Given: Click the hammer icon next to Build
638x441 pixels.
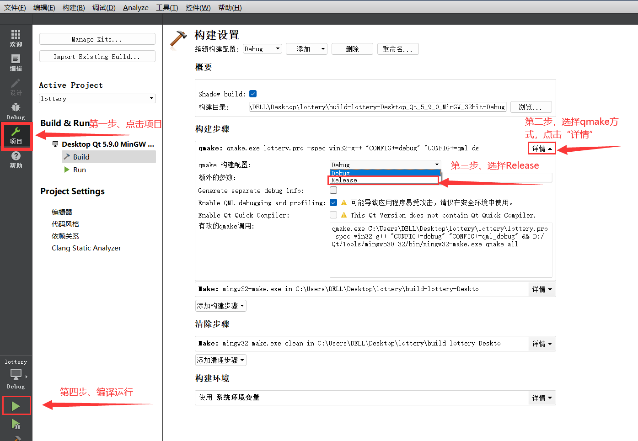Looking at the screenshot, I should pos(67,157).
